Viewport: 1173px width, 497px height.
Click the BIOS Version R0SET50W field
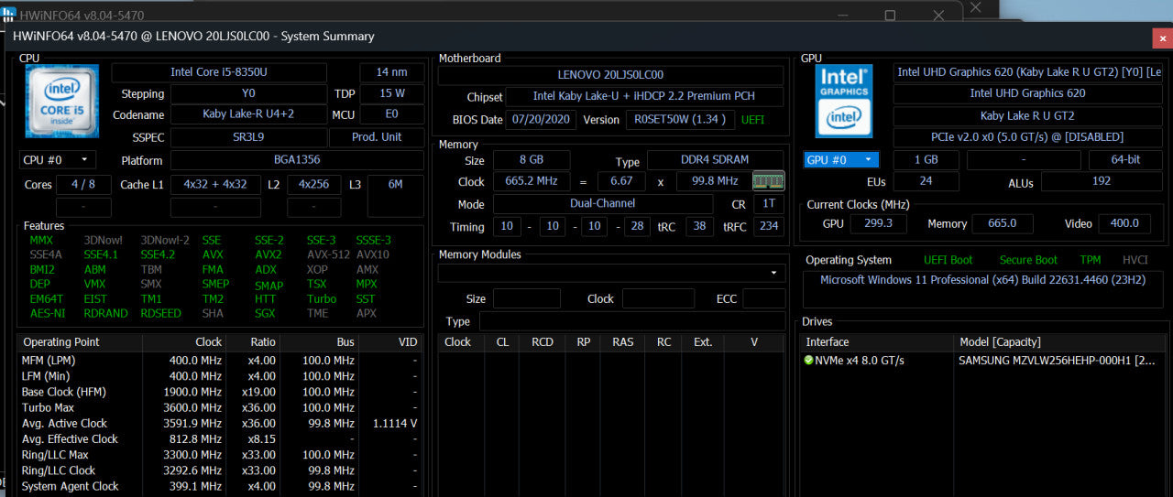point(680,119)
